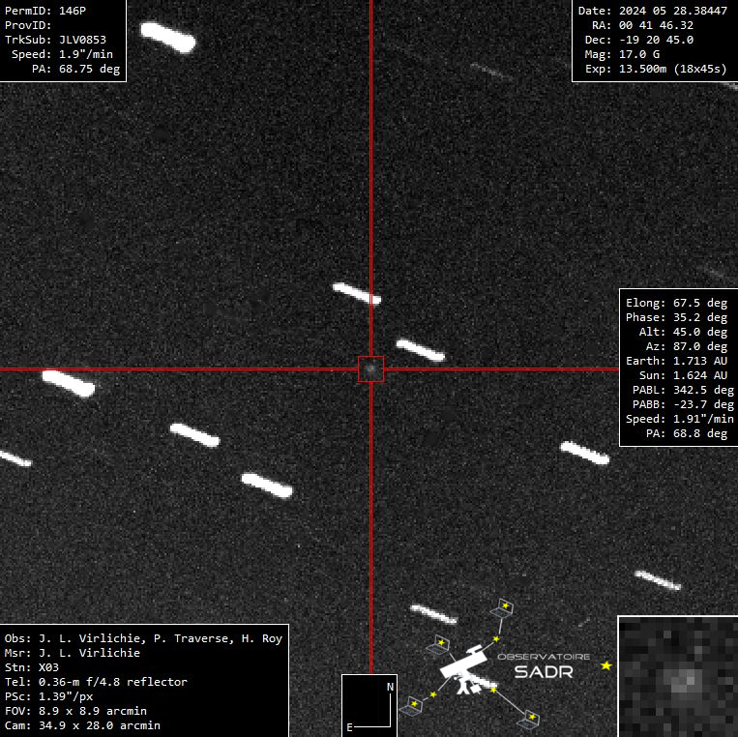Image resolution: width=738 pixels, height=737 pixels.
Task: Select the Az: 87.0 deg line
Action: coord(686,346)
